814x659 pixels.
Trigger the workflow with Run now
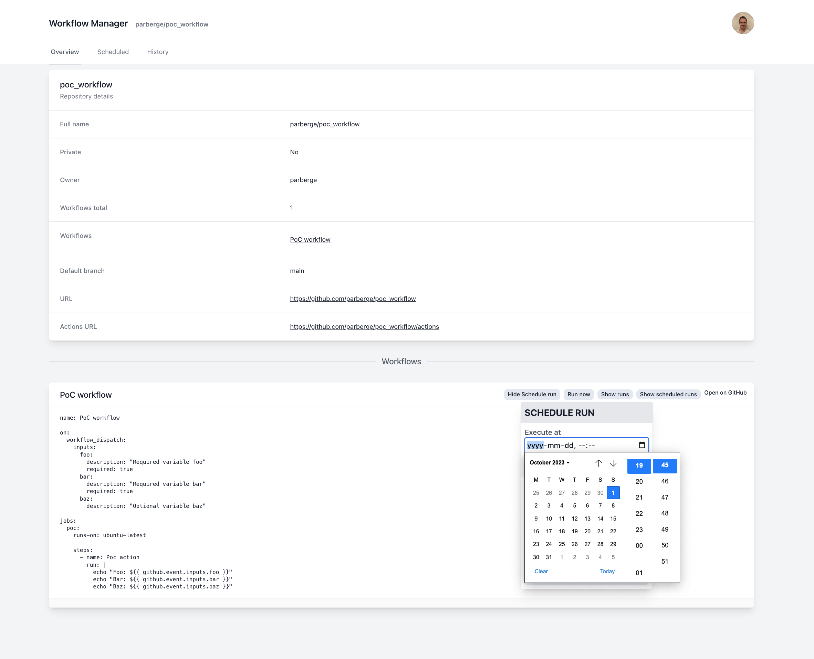tap(578, 395)
